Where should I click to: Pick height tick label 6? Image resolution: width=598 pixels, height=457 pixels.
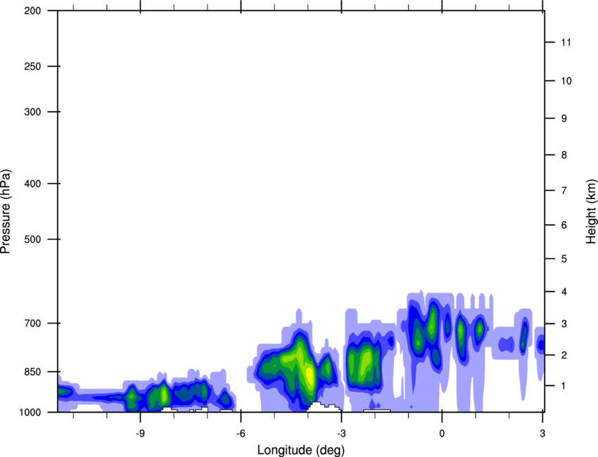coord(564,225)
